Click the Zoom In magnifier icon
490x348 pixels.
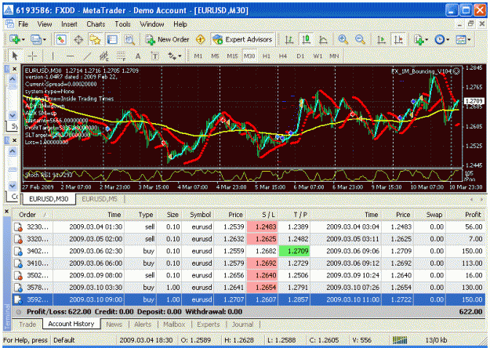pos(343,40)
